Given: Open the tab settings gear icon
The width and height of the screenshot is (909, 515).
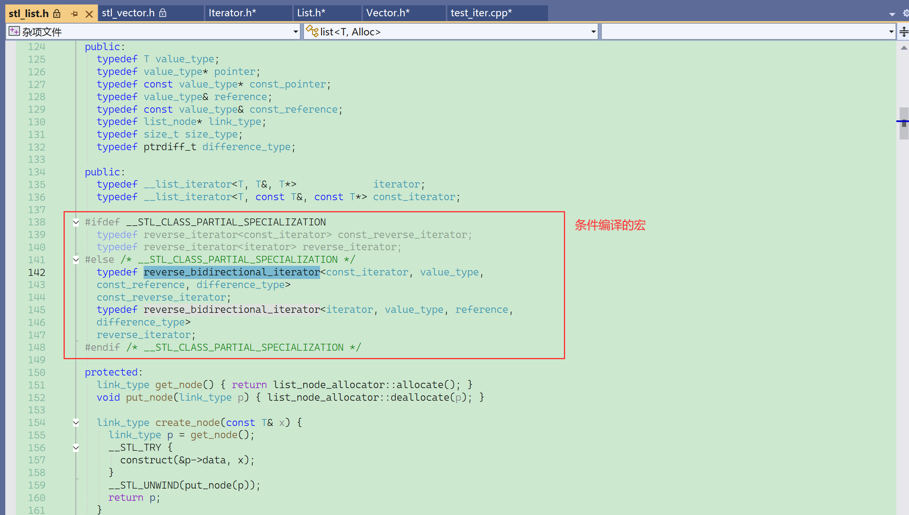Looking at the screenshot, I should (x=905, y=13).
